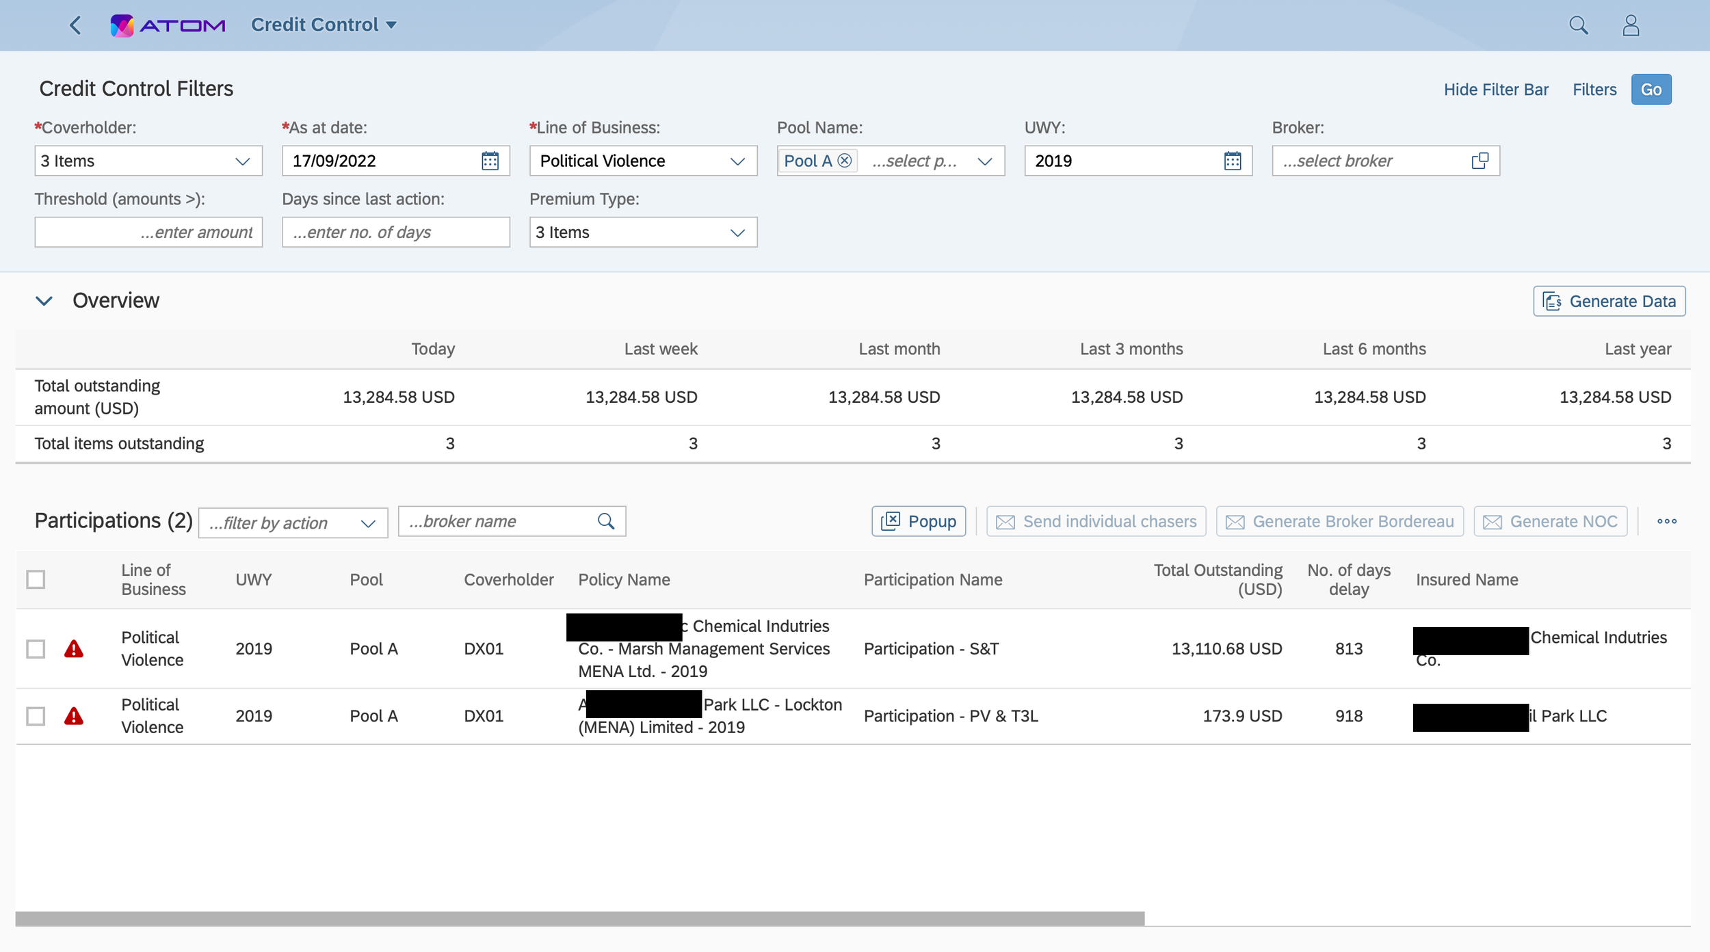Select the Participation - PV & T3L checkbox

click(36, 716)
